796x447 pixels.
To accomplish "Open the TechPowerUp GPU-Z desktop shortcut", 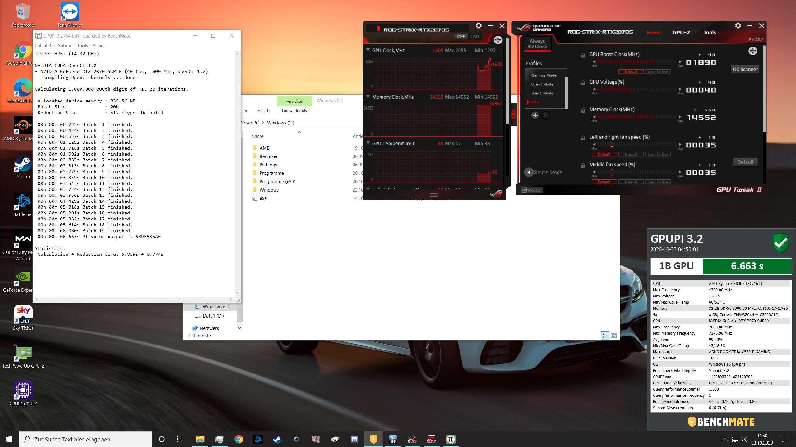I will (x=23, y=356).
